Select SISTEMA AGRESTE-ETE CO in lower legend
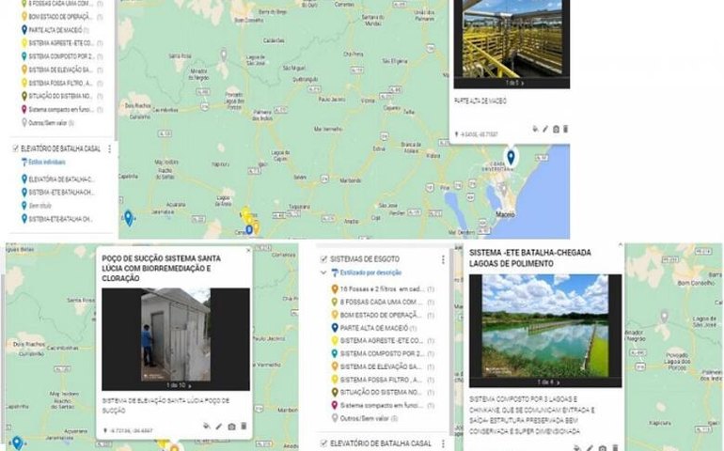This screenshot has width=724, height=451. [x=383, y=341]
